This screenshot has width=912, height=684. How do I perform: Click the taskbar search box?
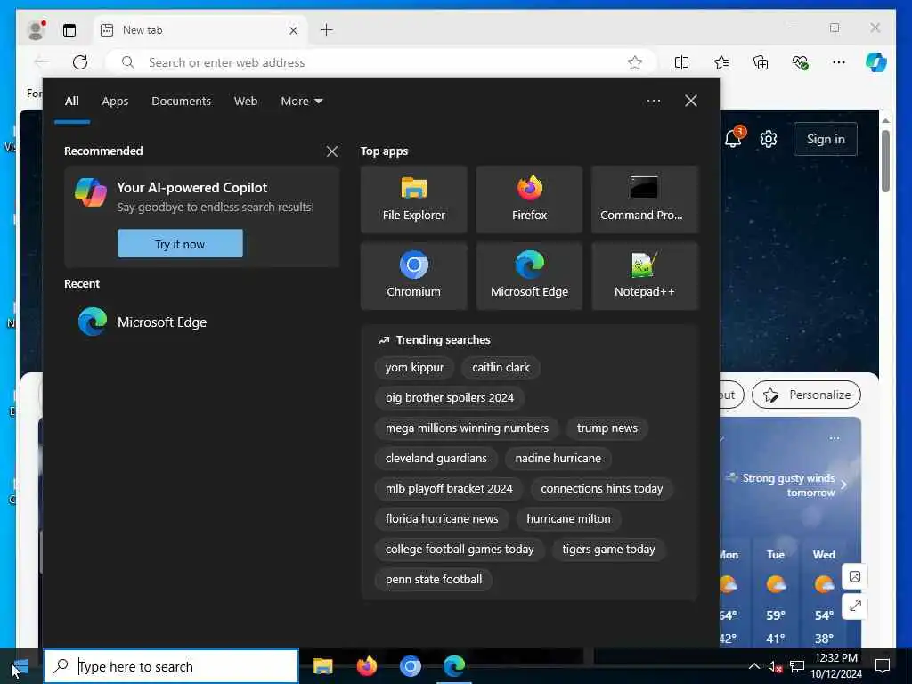[171, 666]
